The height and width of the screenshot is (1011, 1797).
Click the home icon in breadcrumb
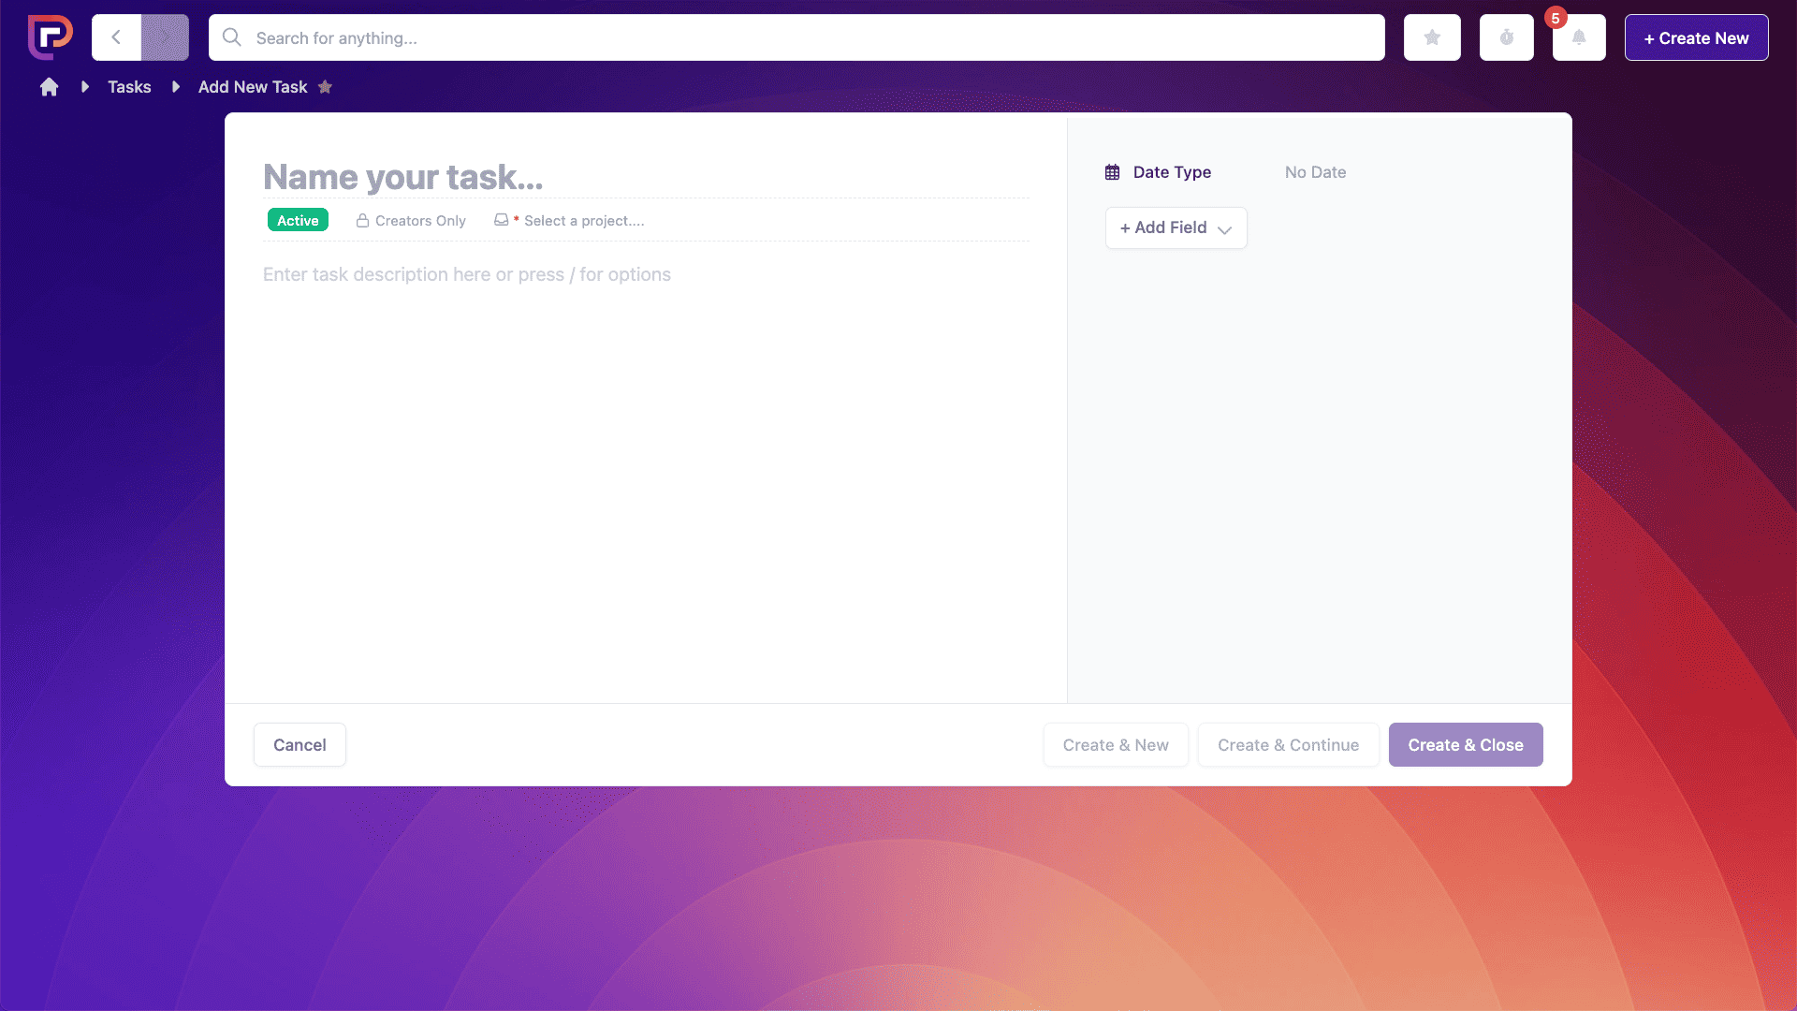tap(48, 86)
